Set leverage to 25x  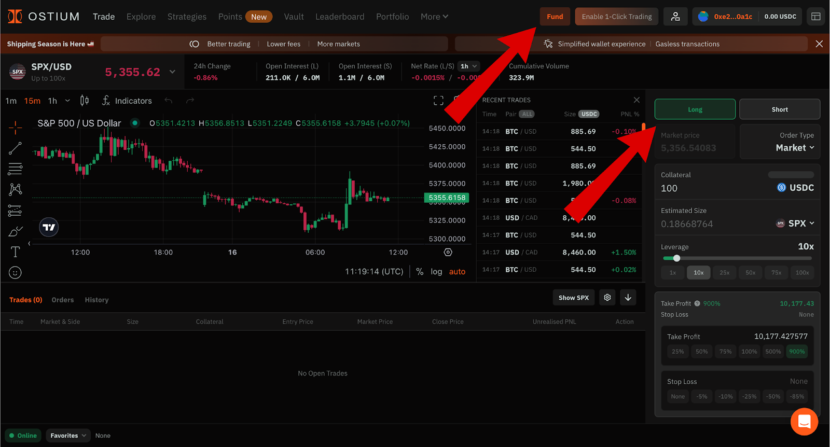point(725,272)
